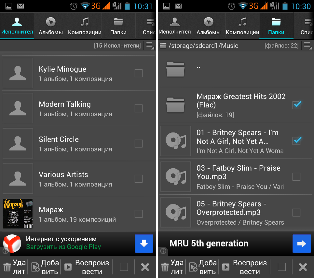Open list menu beside файлов: 22
The height and width of the screenshot is (278, 314).
[x=308, y=46]
